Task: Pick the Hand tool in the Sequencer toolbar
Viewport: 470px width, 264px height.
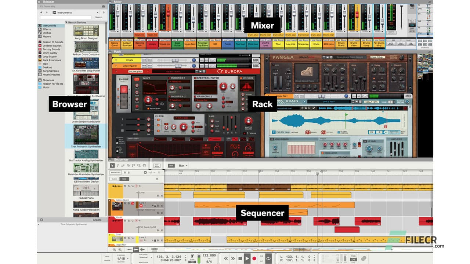Action: pos(144,165)
